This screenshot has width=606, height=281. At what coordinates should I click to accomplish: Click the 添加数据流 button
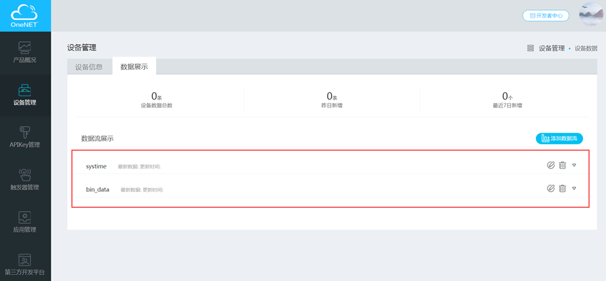[x=559, y=139]
